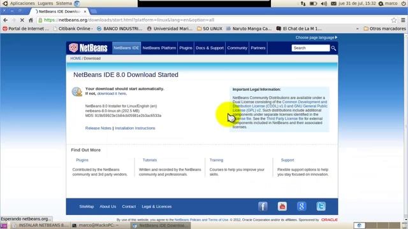Click the battery icon in top panel
Screen dimensions: 408x229
coord(313,3)
